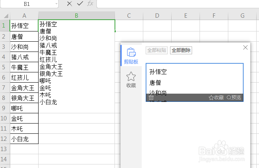The height and width of the screenshot is (168, 259).
Task: Select all cells with corner triangle
Action: pyautogui.click(x=6, y=16)
